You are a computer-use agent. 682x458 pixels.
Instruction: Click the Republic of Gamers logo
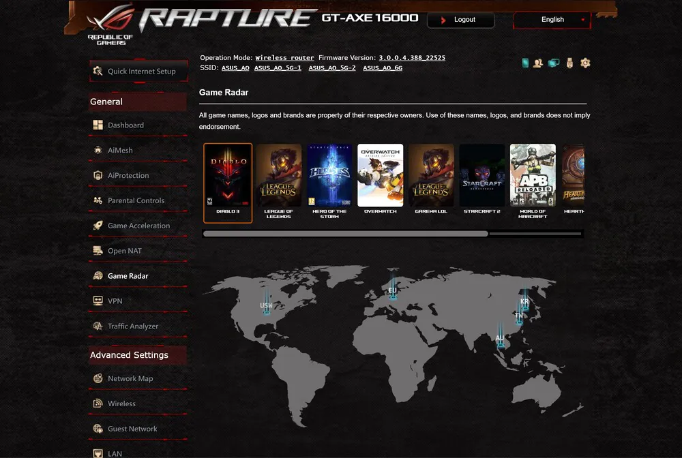(110, 25)
